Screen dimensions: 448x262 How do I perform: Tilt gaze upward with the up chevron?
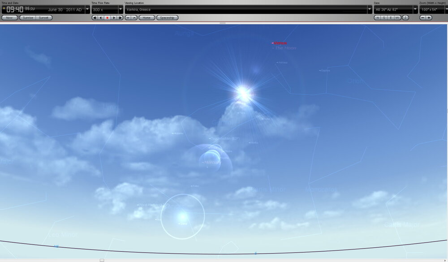(x=135, y=17)
